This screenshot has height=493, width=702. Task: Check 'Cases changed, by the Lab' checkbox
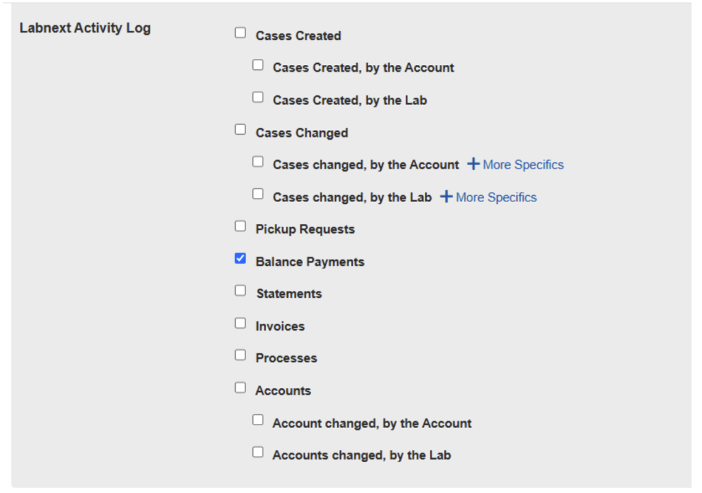(258, 194)
